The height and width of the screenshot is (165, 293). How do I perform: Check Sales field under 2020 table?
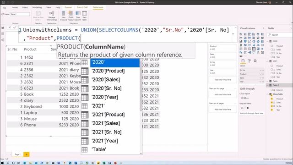click(272, 50)
